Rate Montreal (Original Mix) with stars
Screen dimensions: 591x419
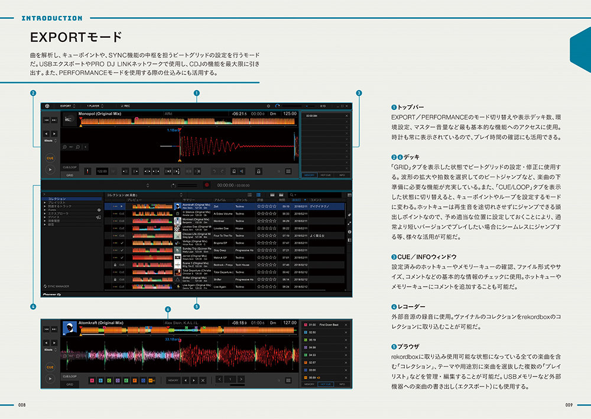pyautogui.click(x=267, y=221)
